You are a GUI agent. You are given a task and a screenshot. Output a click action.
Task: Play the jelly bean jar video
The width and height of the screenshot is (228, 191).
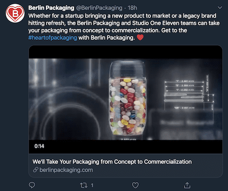tap(125, 99)
